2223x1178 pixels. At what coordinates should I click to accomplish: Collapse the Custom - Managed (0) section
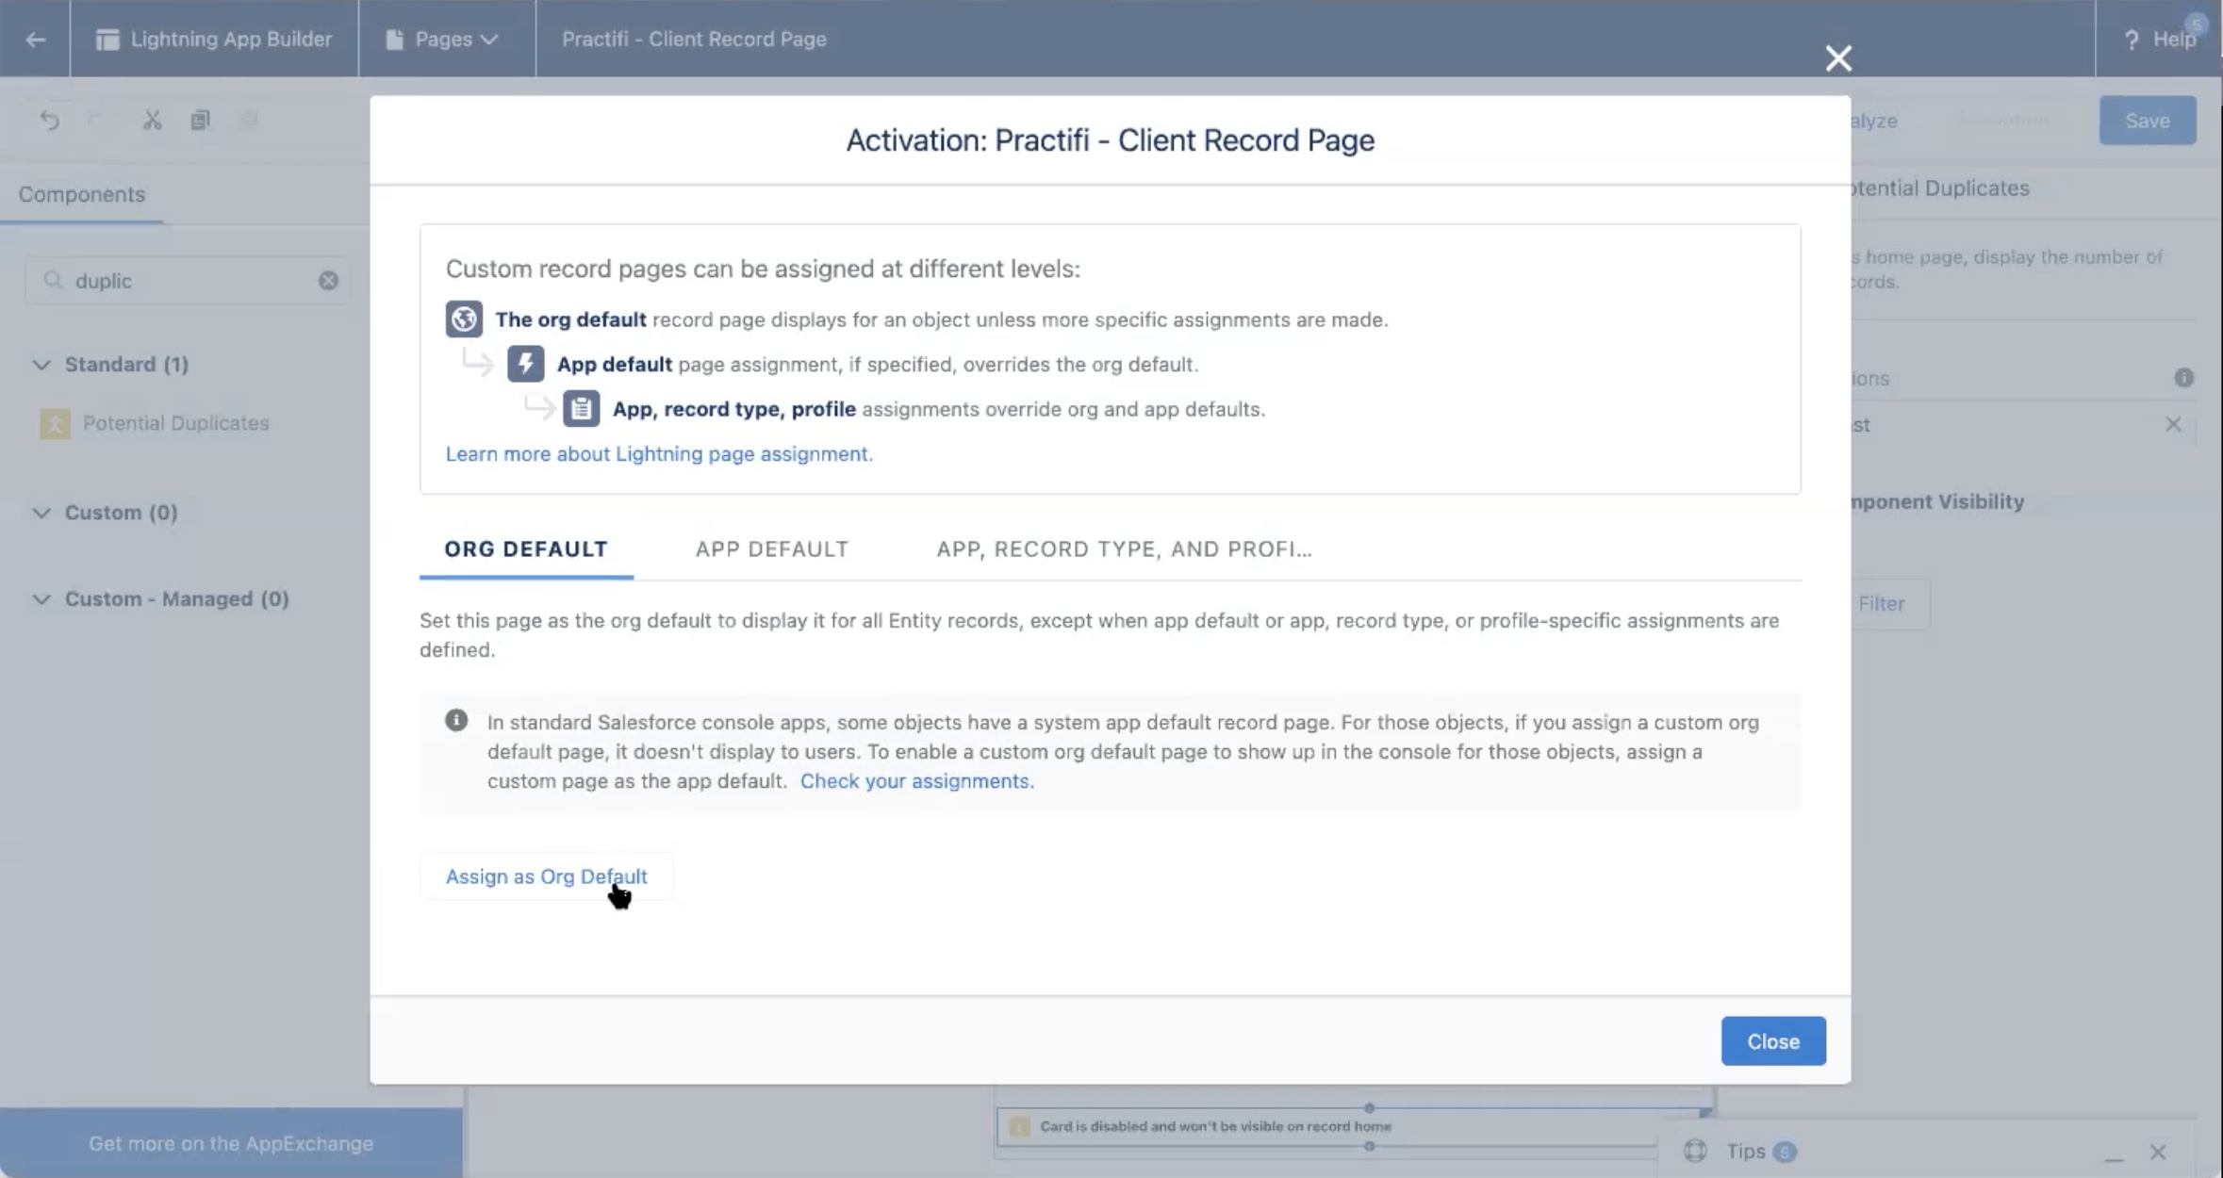point(41,599)
